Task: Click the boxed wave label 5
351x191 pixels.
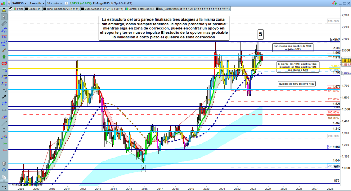Action: 261,34
